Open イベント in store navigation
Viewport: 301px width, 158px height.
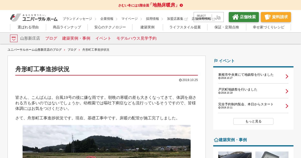coord(103,38)
